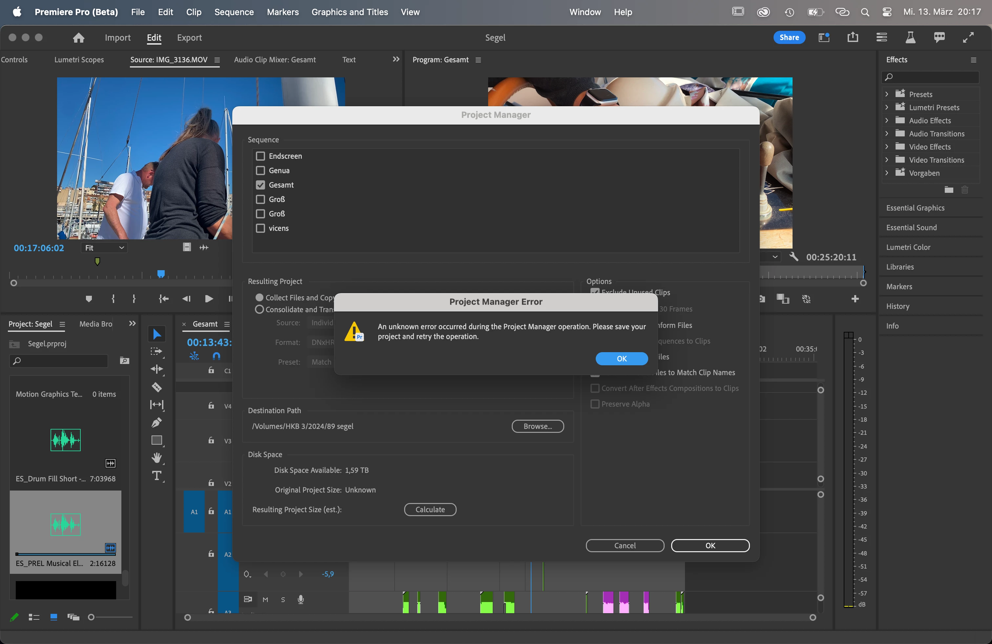Viewport: 992px width, 644px height.
Task: Click the Browse... destination button
Action: point(537,426)
